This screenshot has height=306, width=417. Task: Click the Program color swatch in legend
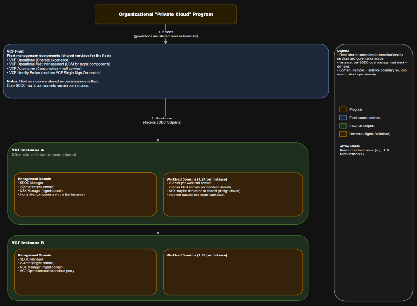pos(343,110)
